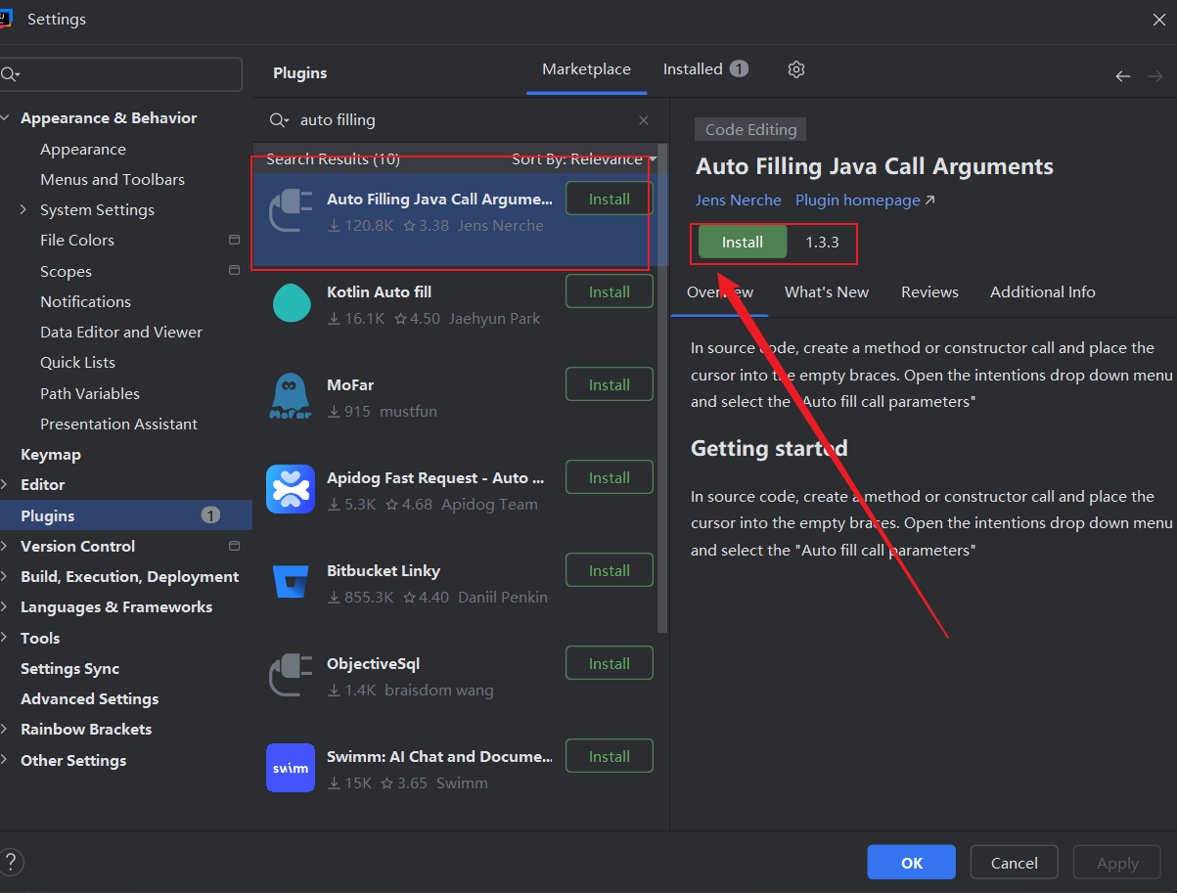Screen dimensions: 1177x893
Task: Open the Sort By Relevance dropdown
Action: [584, 159]
